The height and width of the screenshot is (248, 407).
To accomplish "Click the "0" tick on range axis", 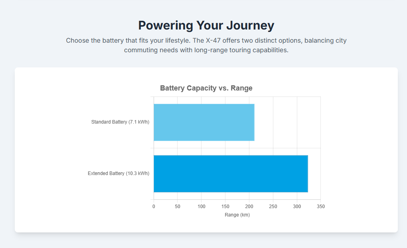I will click(154, 207).
